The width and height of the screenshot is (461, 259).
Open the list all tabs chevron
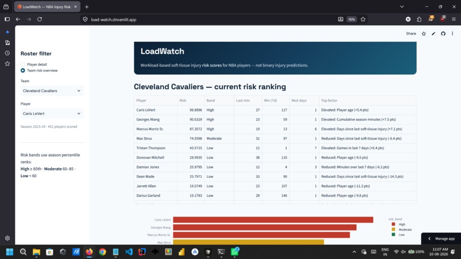click(x=402, y=6)
